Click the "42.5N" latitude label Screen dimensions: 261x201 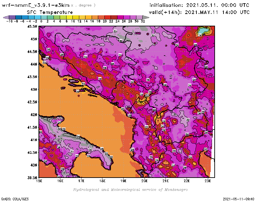pos(32,102)
